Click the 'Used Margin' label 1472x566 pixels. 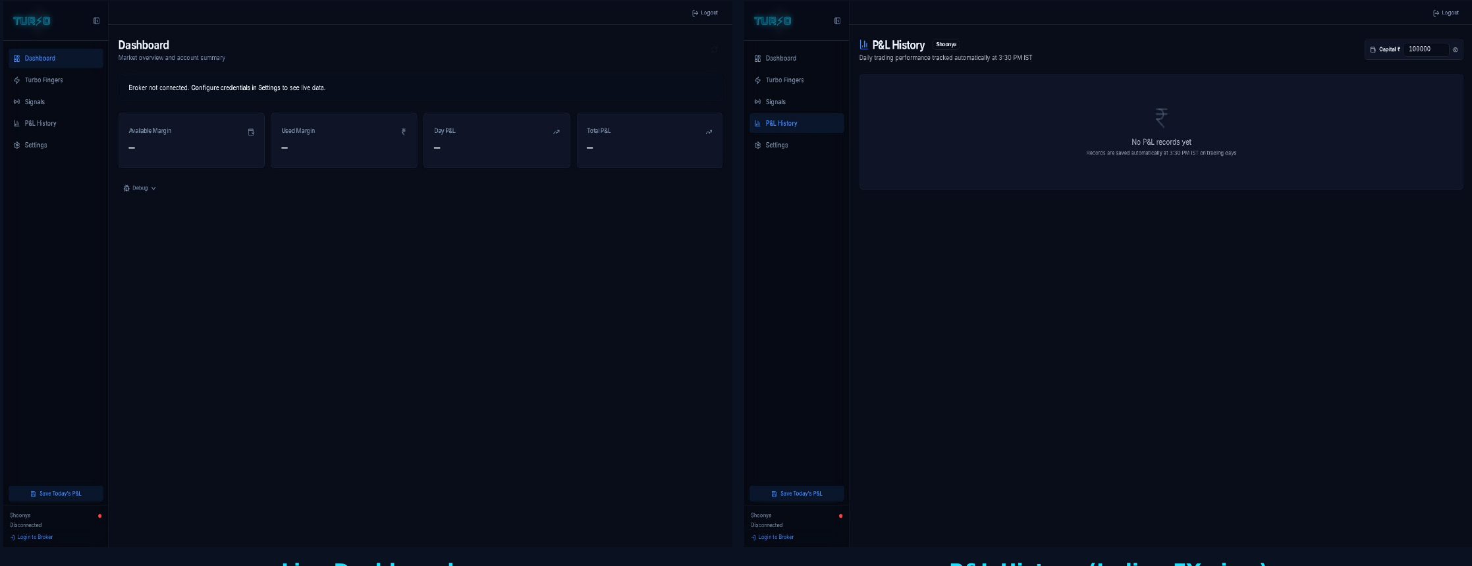[298, 131]
